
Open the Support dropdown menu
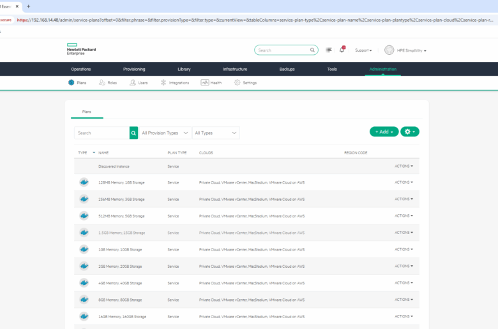(x=363, y=50)
